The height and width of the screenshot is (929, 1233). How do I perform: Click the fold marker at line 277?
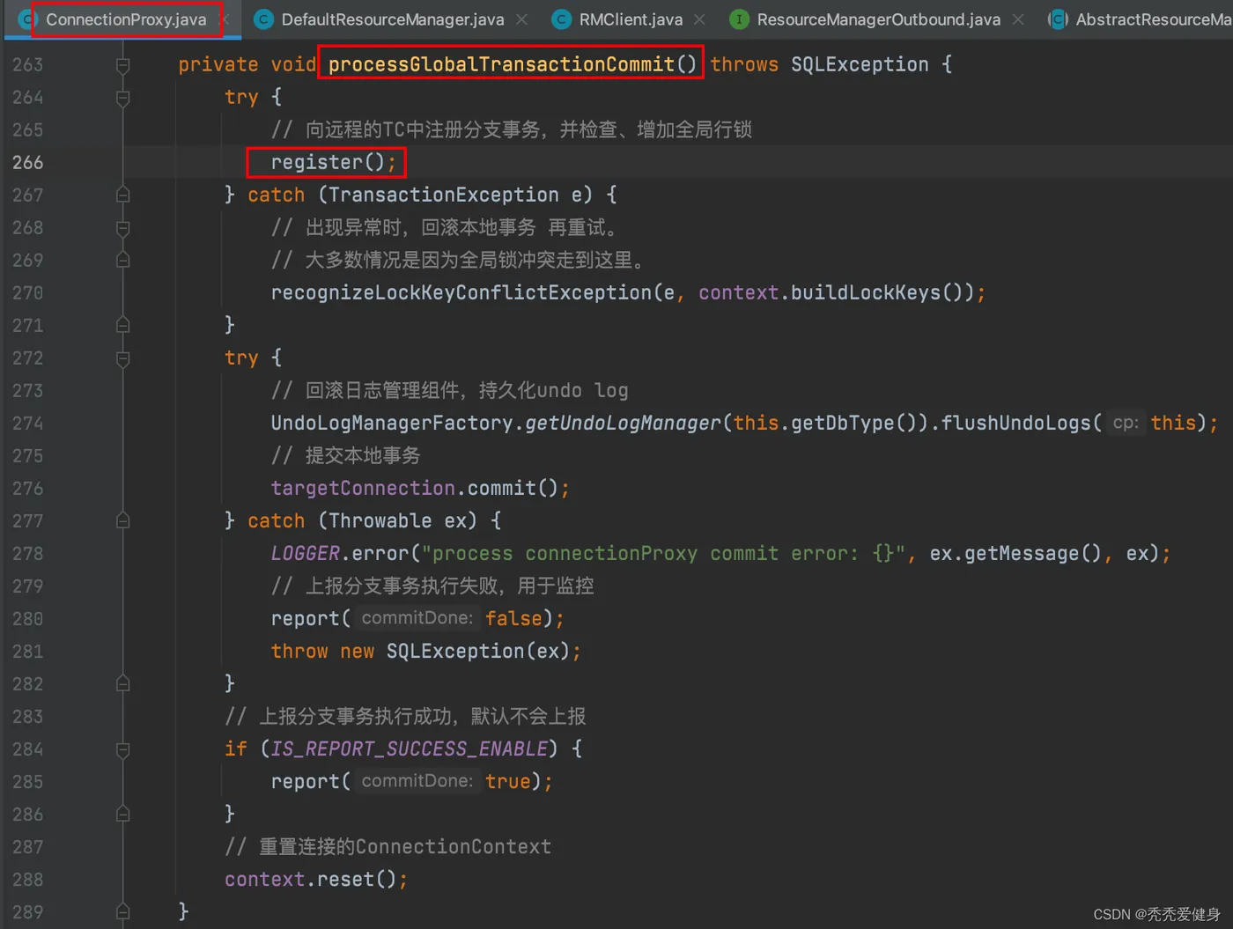123,520
